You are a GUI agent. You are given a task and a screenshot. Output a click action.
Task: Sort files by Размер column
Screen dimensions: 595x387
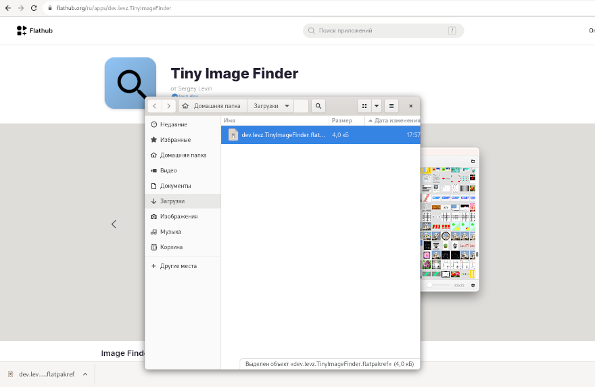[x=342, y=120]
